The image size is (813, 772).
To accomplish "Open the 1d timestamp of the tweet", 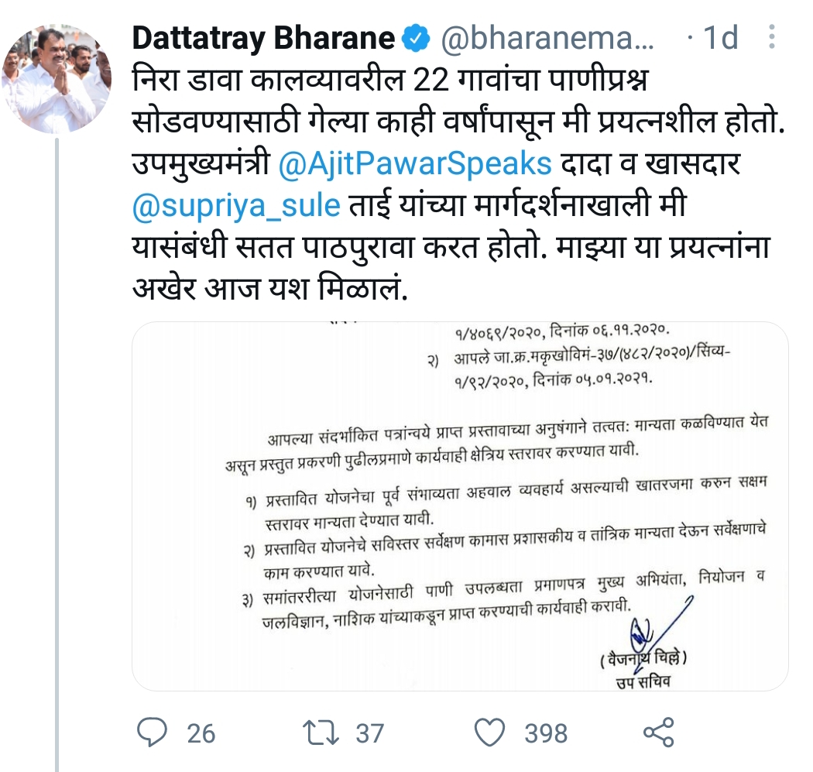I will point(720,38).
